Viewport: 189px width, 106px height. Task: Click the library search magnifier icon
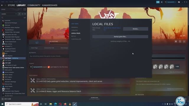tap(2, 18)
